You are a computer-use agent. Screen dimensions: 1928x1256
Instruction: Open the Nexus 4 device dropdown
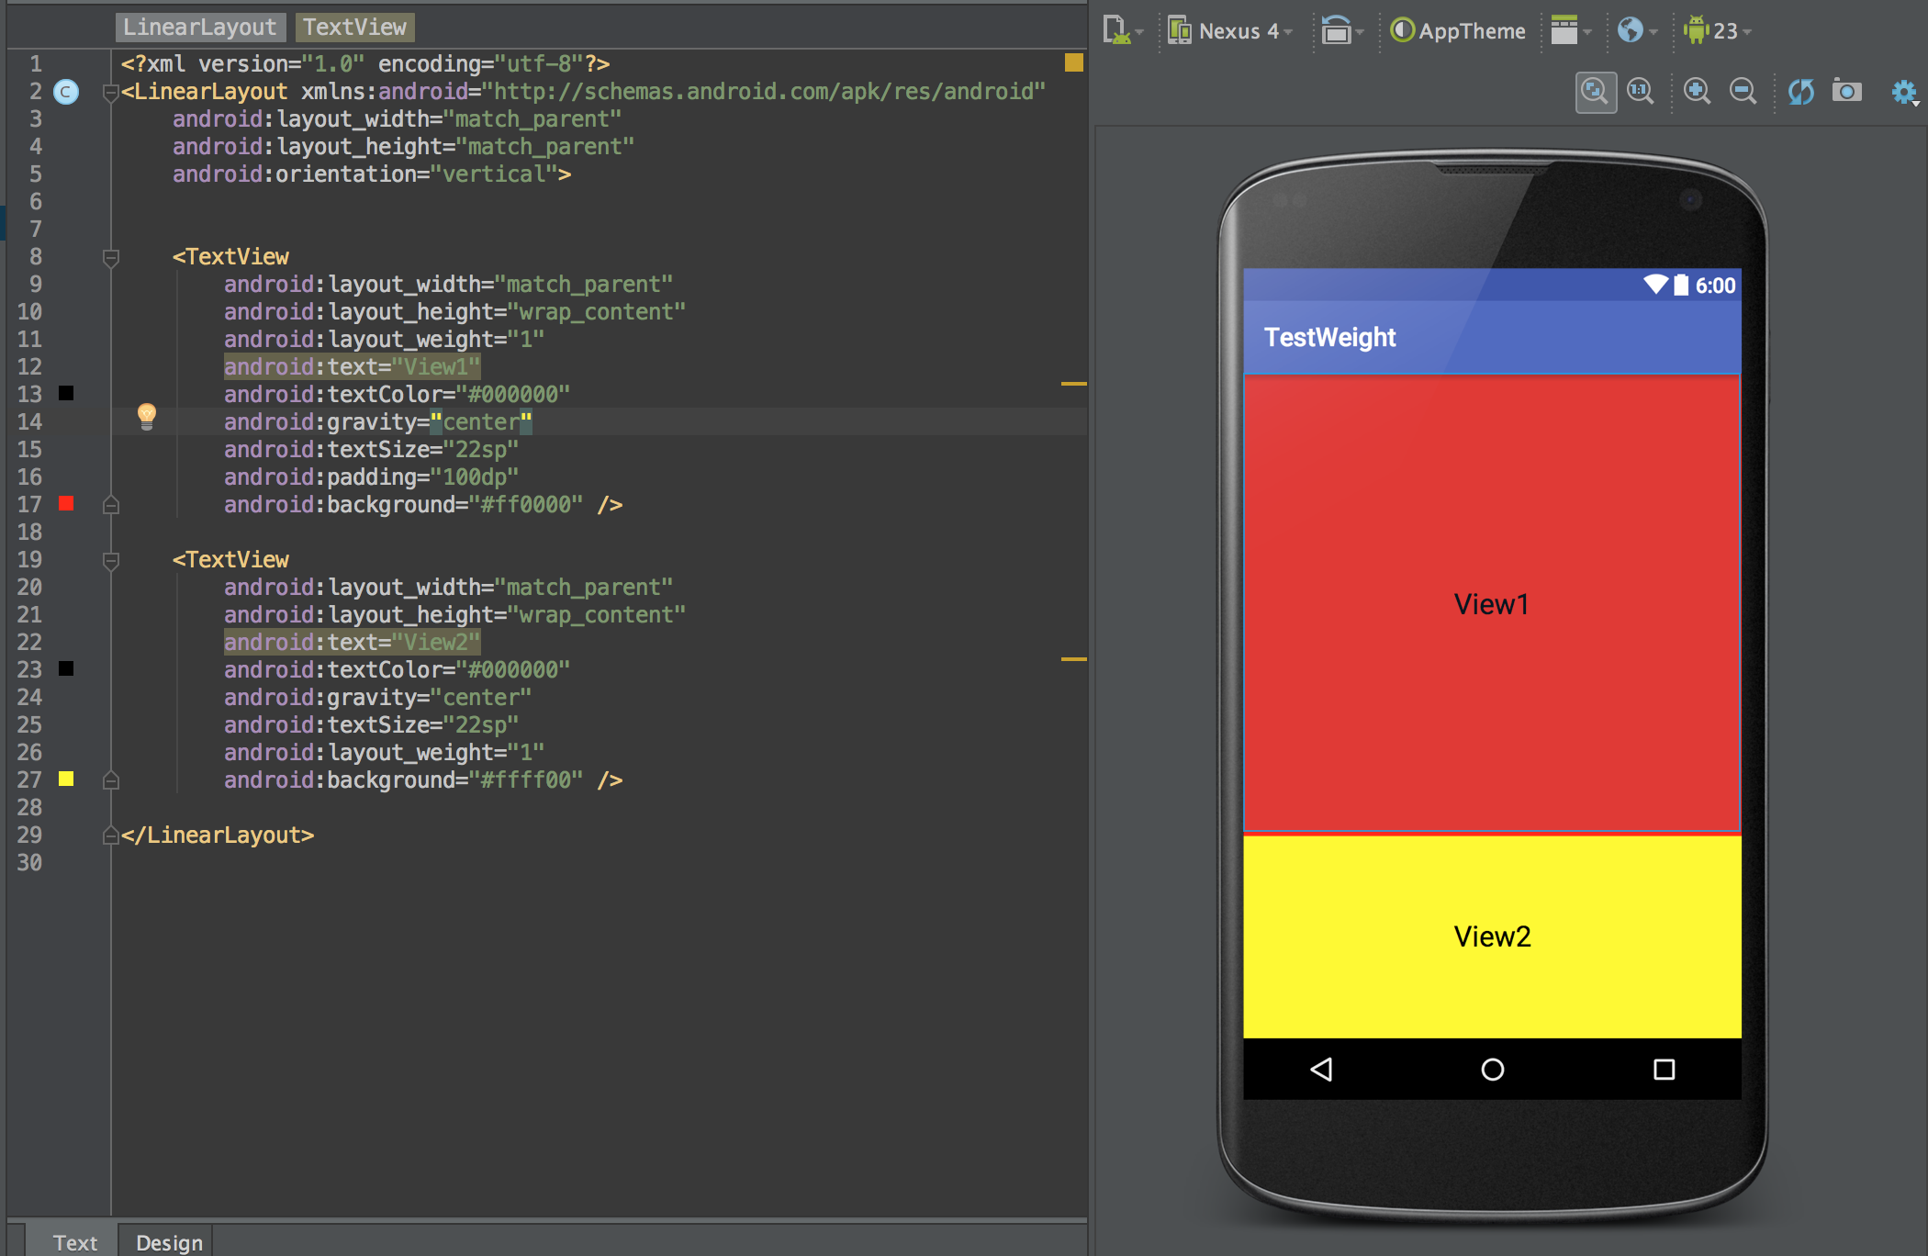tap(1231, 31)
